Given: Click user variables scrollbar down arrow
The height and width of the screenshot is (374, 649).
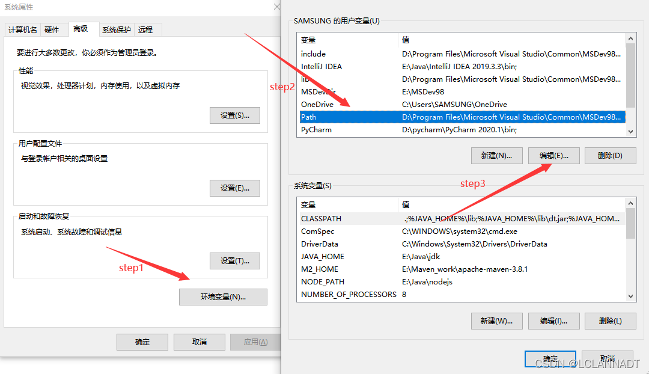Looking at the screenshot, I should click(630, 132).
